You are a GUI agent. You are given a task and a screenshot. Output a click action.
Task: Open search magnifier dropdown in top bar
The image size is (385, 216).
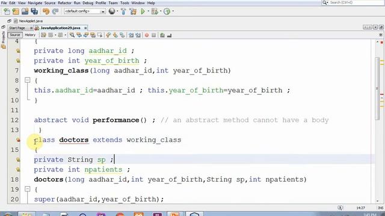coord(325,2)
